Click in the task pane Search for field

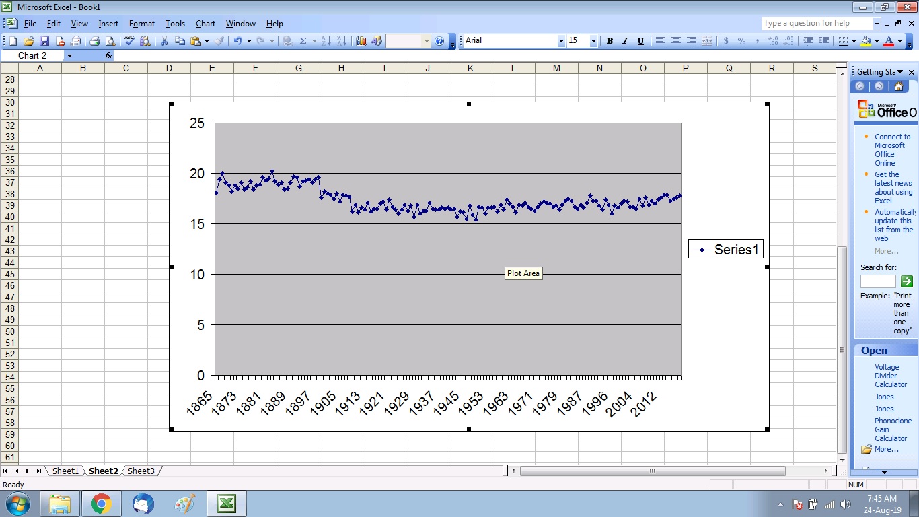click(878, 281)
